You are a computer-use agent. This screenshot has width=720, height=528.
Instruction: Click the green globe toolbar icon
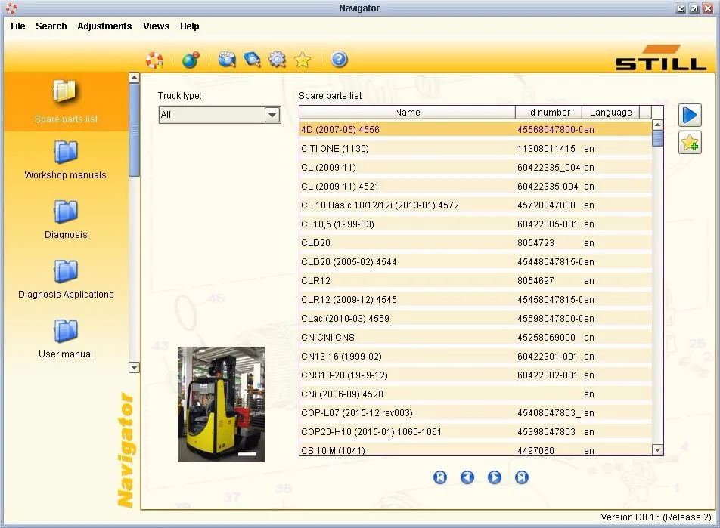pyautogui.click(x=191, y=60)
